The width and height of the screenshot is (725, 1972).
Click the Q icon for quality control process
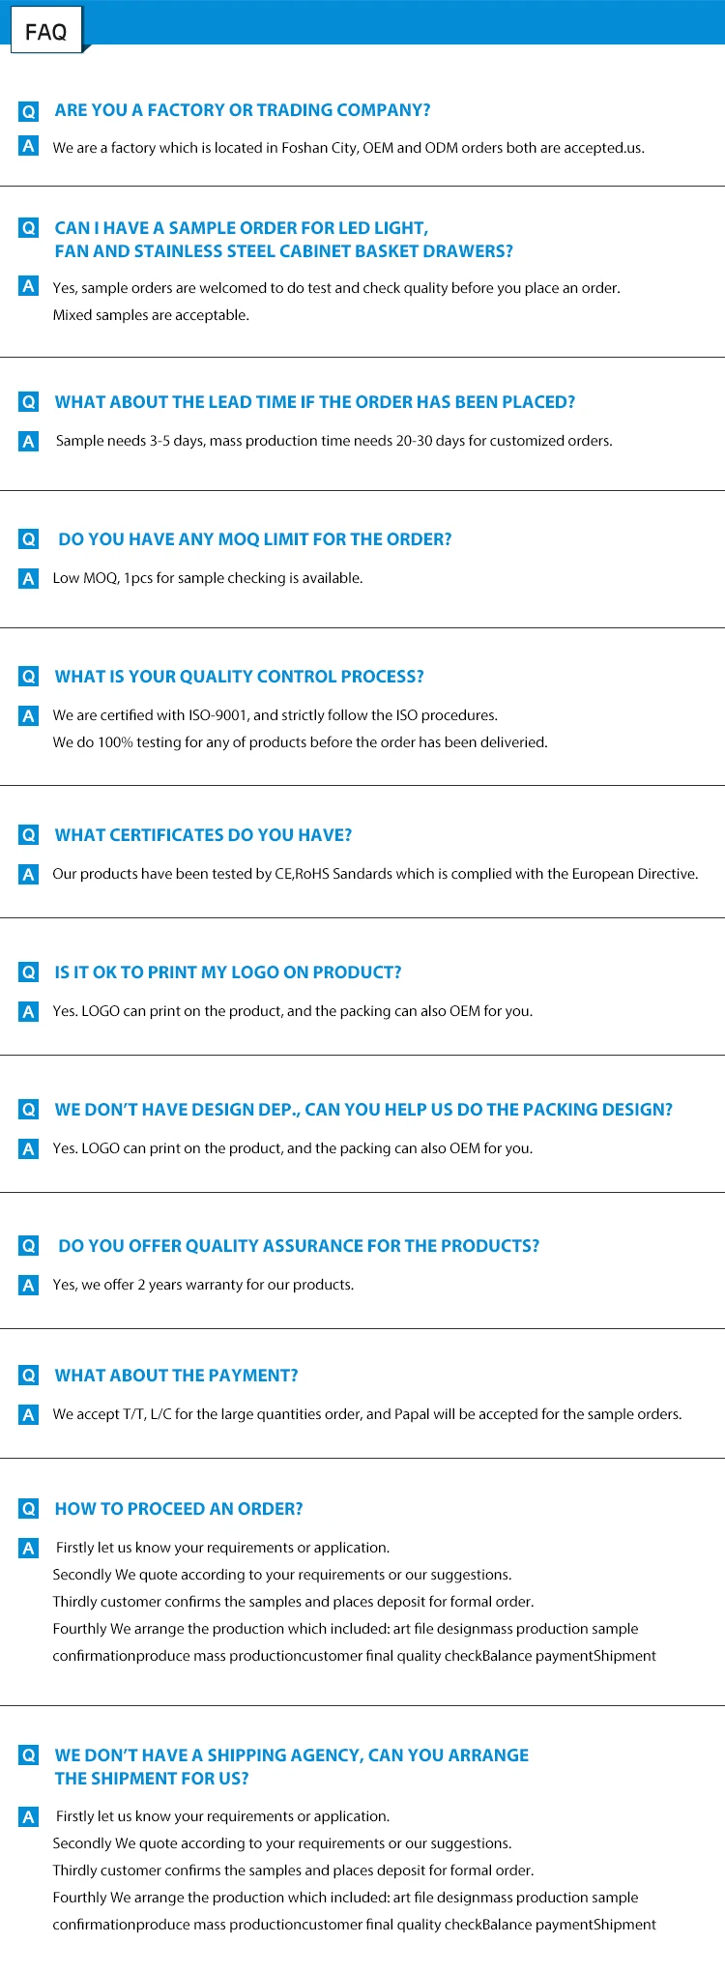tap(29, 677)
